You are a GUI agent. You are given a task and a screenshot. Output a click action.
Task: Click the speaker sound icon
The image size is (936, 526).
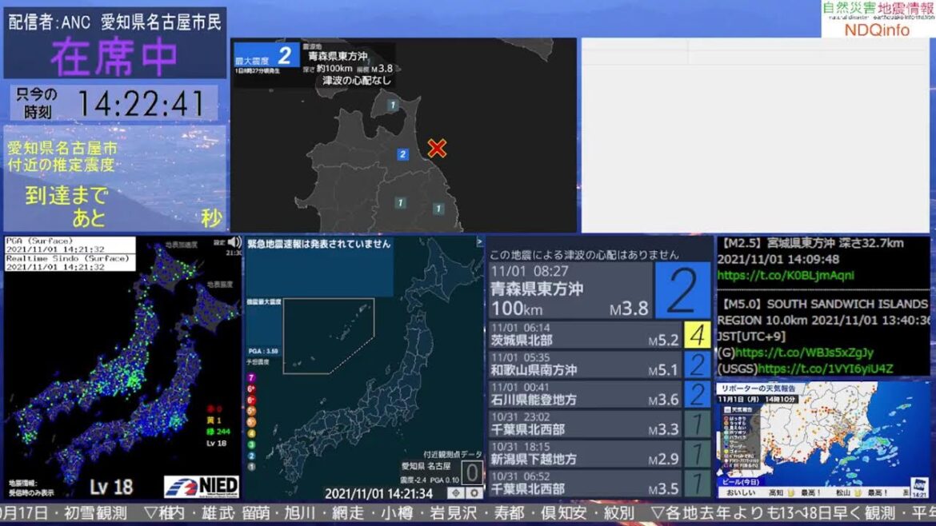pos(234,241)
